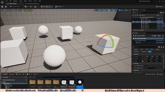Toggle grid snapping in the viewport

point(109,10)
